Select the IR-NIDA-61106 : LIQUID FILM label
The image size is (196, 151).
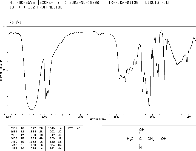click(140, 2)
